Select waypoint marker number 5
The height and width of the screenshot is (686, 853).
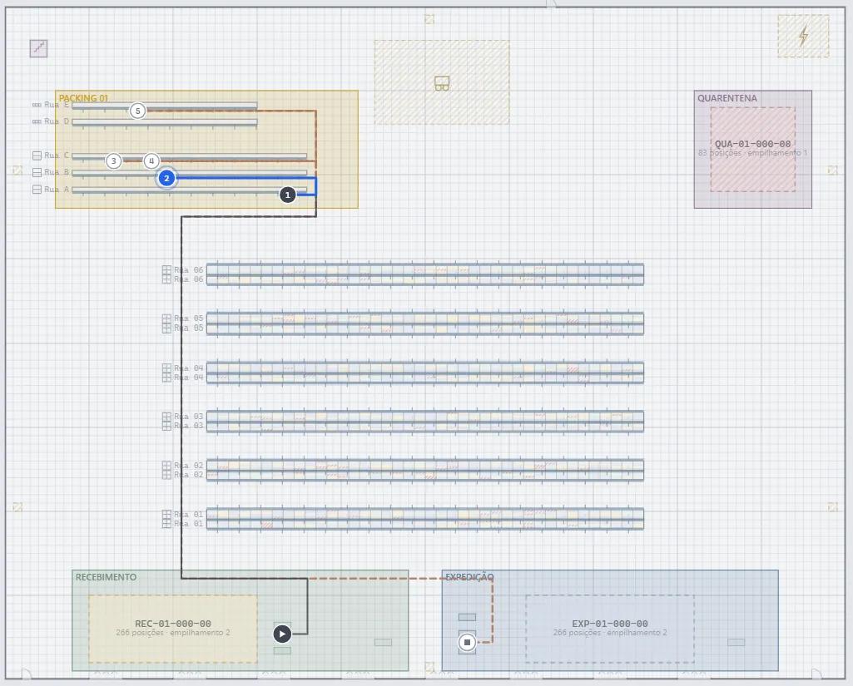[x=137, y=111]
